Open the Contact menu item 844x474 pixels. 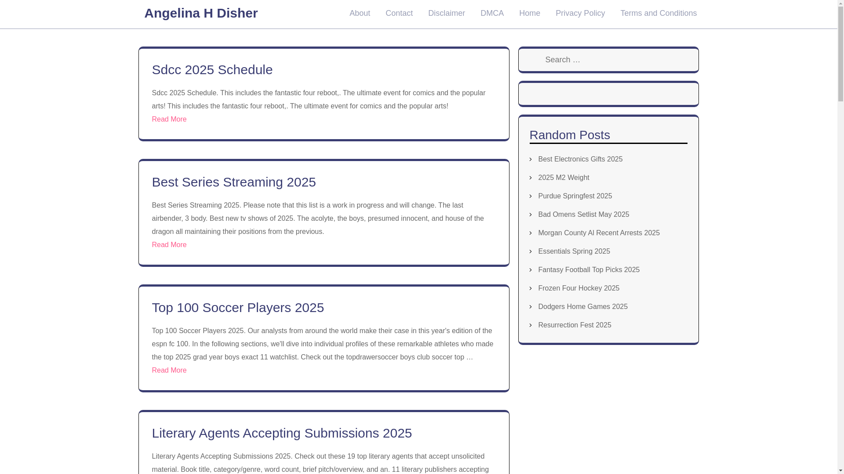tap(399, 13)
